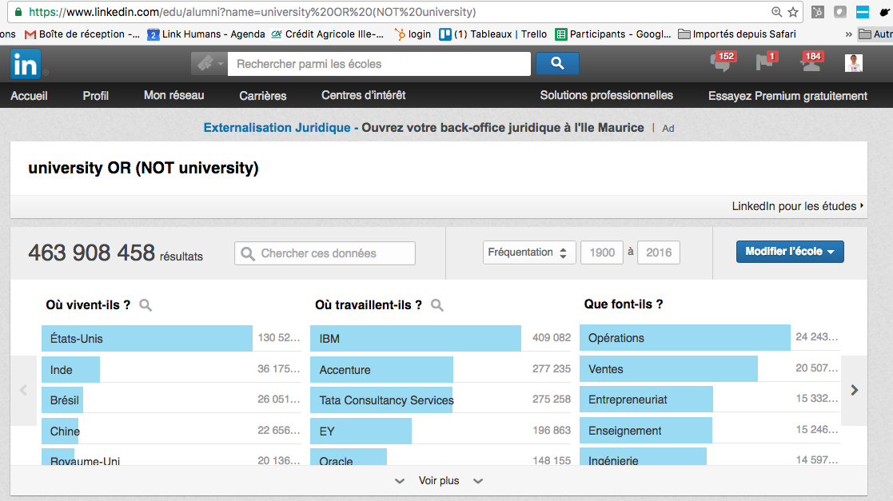This screenshot has width=893, height=501.
Task: Open the Carrières menu
Action: [x=262, y=96]
